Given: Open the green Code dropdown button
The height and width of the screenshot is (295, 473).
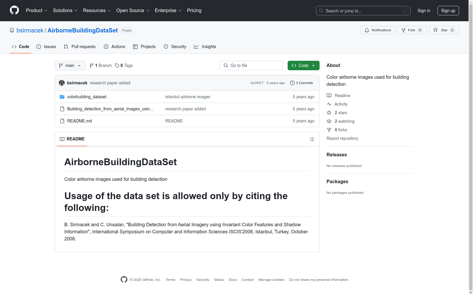Looking at the screenshot, I should tap(304, 65).
